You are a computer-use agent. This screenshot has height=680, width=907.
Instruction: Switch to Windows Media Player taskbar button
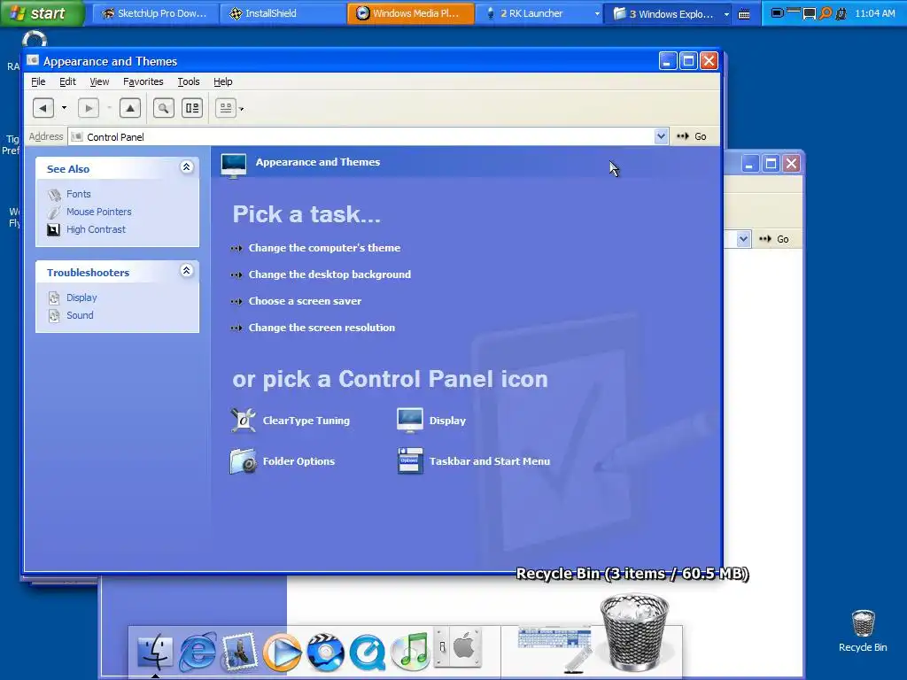click(x=410, y=13)
